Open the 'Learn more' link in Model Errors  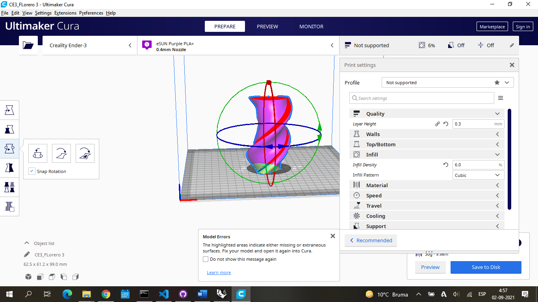pyautogui.click(x=219, y=272)
